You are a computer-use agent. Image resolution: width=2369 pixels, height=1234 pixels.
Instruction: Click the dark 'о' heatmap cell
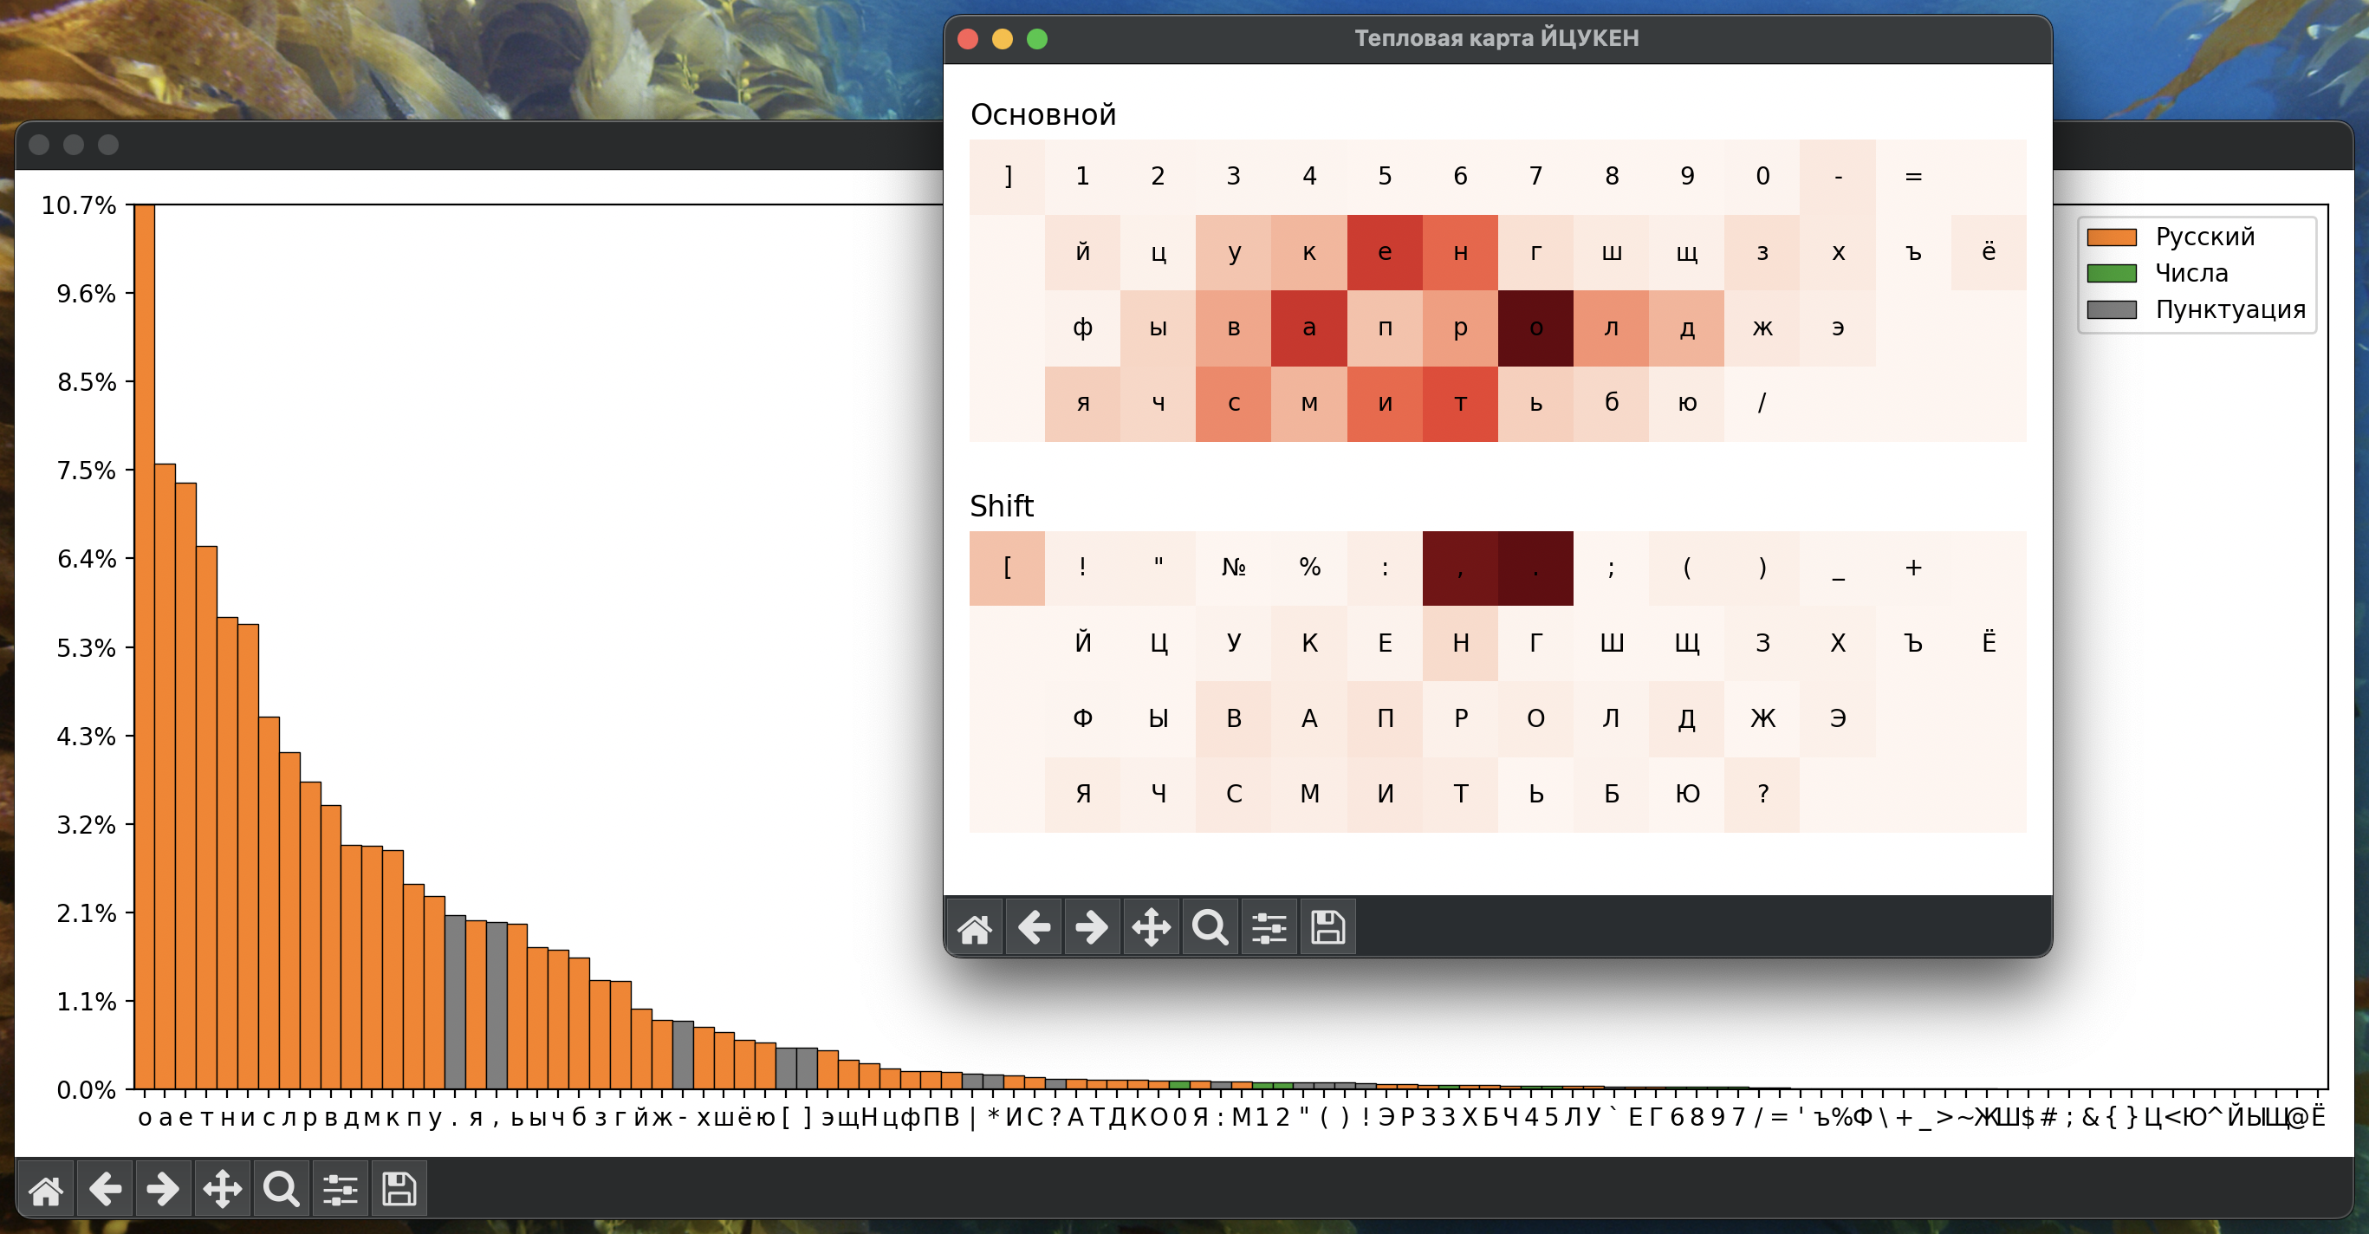[1535, 328]
